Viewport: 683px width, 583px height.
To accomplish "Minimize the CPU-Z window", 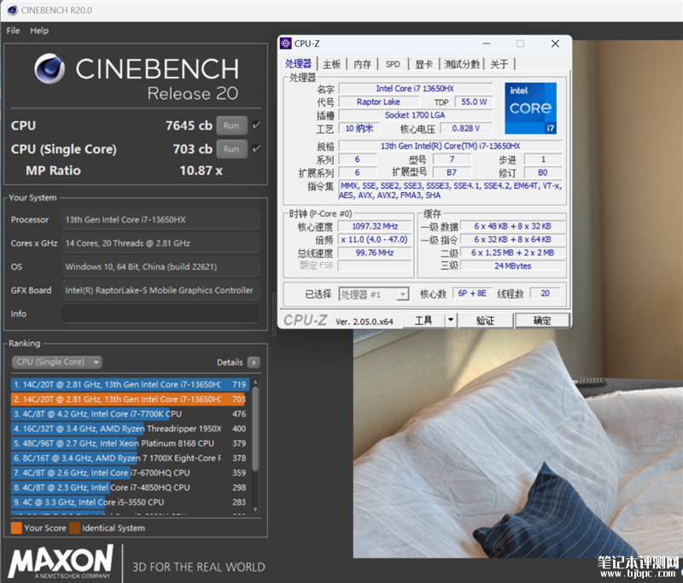I will coord(487,44).
